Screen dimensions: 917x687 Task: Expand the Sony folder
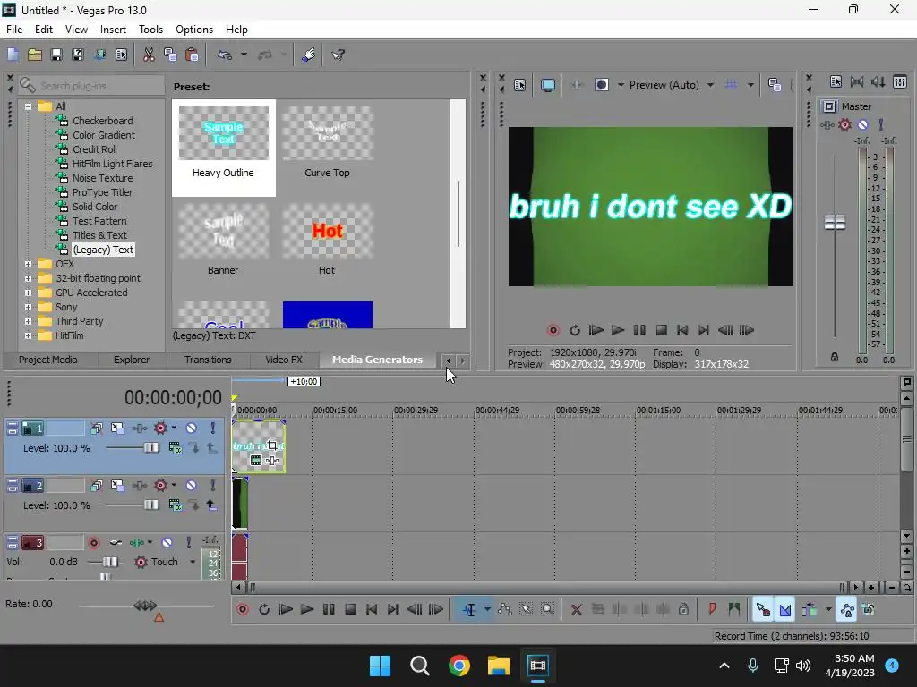point(28,307)
